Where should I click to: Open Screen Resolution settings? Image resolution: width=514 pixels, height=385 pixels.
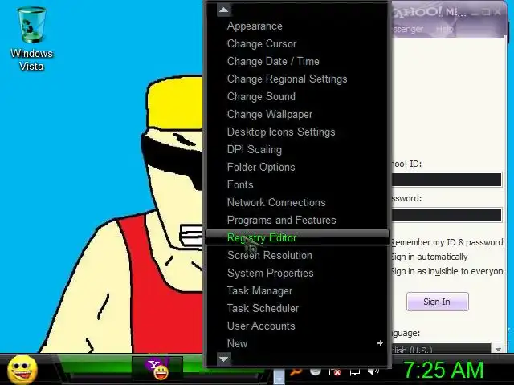click(270, 255)
